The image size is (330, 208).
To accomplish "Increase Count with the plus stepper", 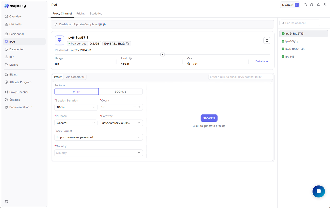I will coord(139,107).
